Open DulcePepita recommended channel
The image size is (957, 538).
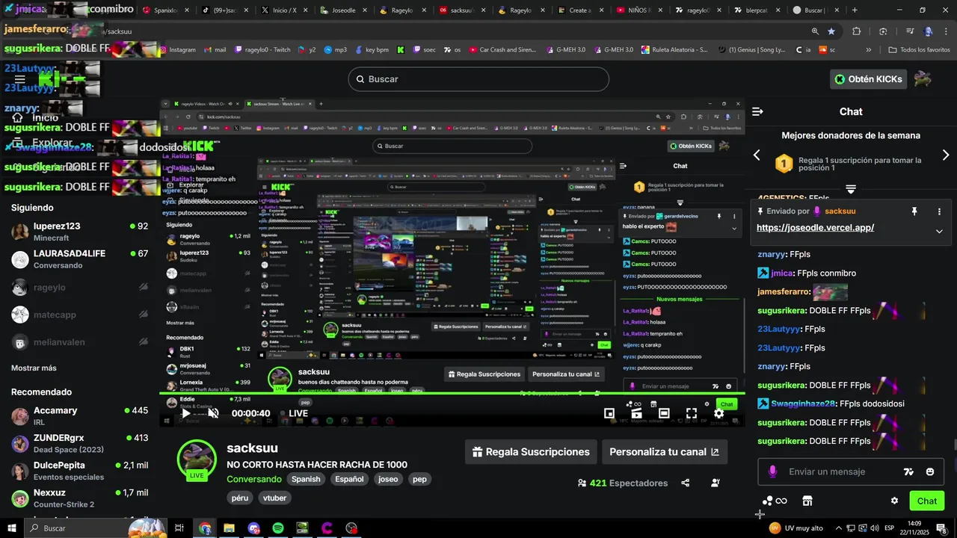coord(79,471)
